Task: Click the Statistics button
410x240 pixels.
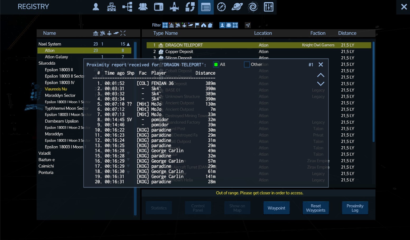Action: pos(159,208)
